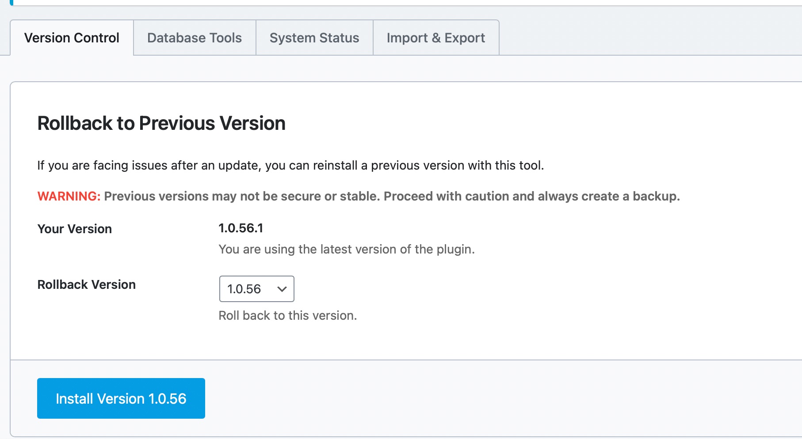
Task: Click the Rollback Version label
Action: [87, 284]
